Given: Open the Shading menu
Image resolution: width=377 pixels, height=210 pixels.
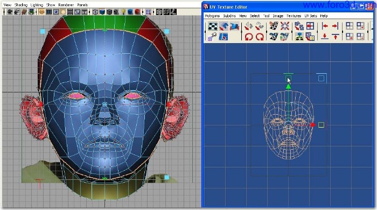Looking at the screenshot, I should pyautogui.click(x=21, y=5).
